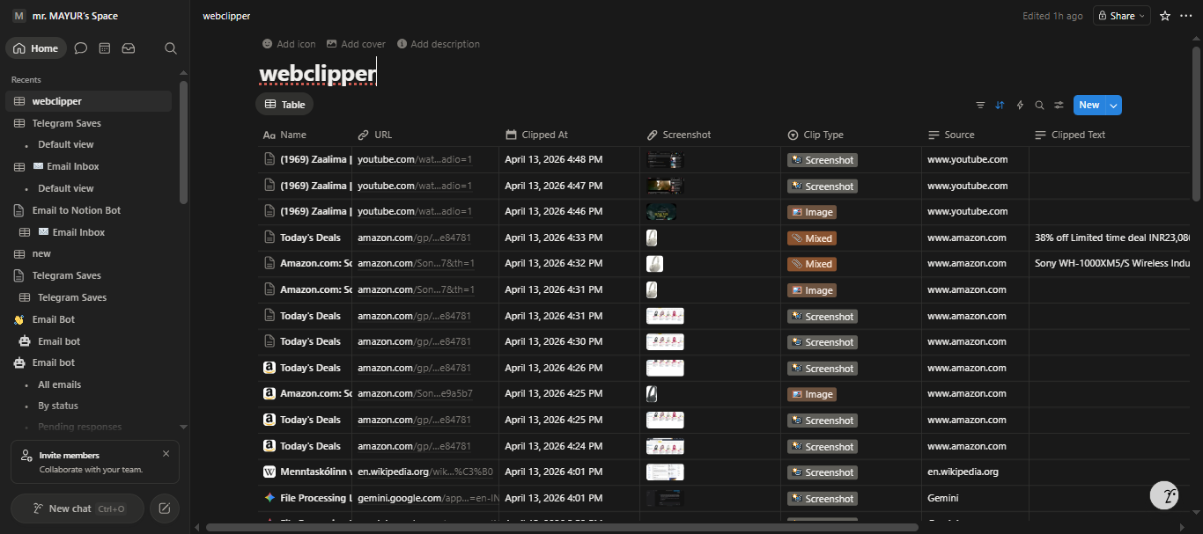Screen dimensions: 1203x534
Task: Click the table's horizontal scrollbar
Action: point(562,527)
